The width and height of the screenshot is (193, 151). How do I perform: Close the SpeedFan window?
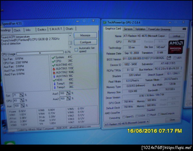coord(93,21)
